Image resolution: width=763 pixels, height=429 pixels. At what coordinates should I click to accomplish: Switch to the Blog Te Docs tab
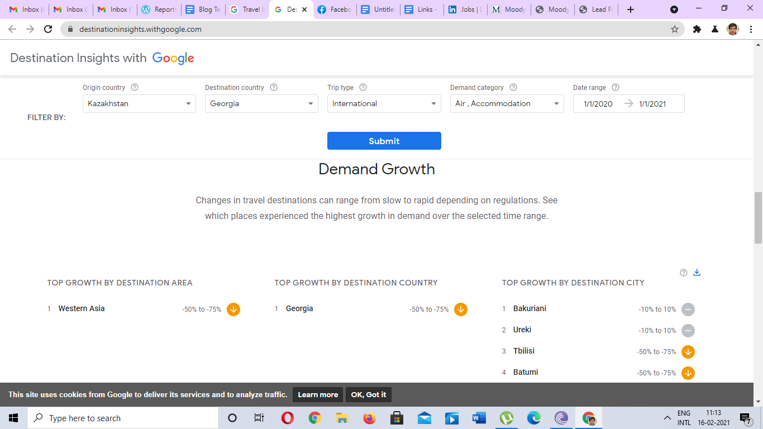pos(203,9)
